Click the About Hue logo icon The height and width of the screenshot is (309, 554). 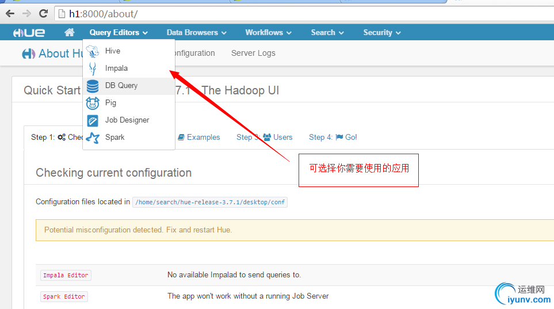tap(29, 54)
